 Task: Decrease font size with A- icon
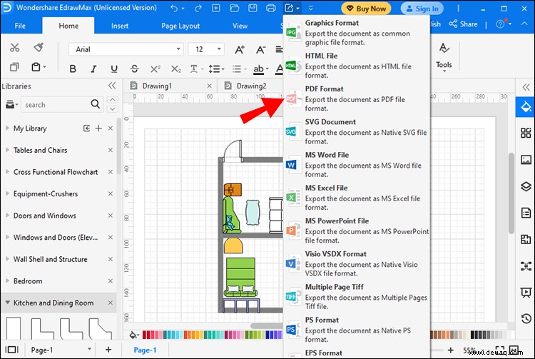coord(260,50)
